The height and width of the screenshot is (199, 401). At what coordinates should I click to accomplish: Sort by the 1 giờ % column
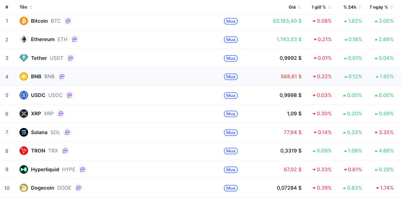[321, 8]
